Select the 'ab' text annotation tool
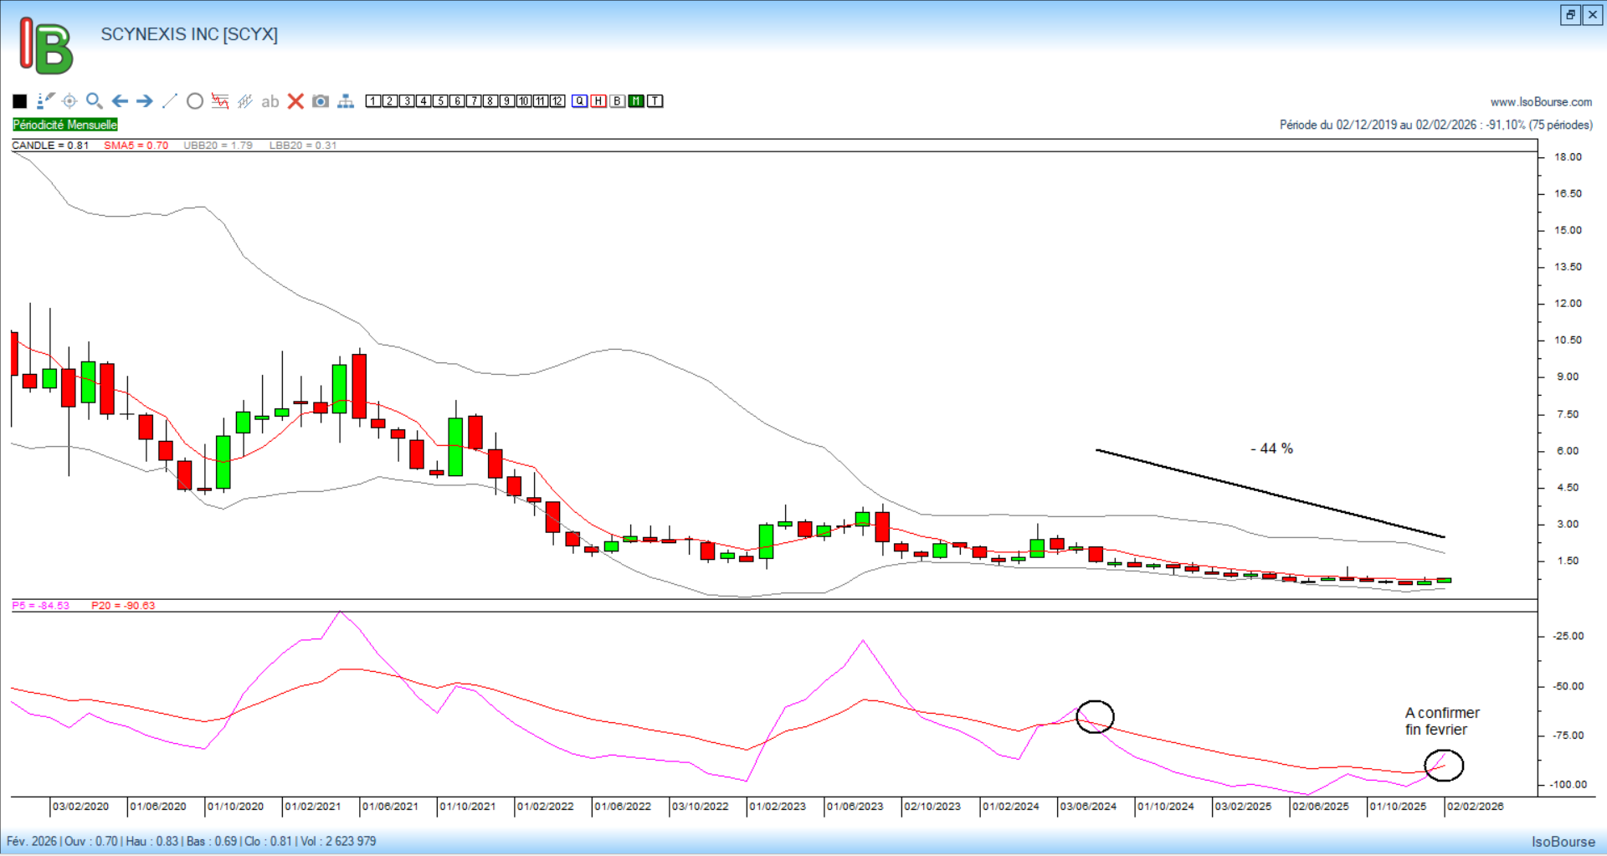 (x=270, y=101)
